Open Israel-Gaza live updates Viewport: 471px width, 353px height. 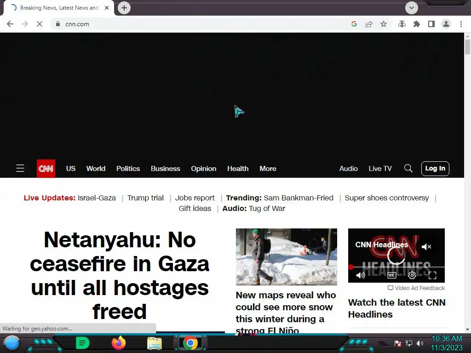coord(97,198)
